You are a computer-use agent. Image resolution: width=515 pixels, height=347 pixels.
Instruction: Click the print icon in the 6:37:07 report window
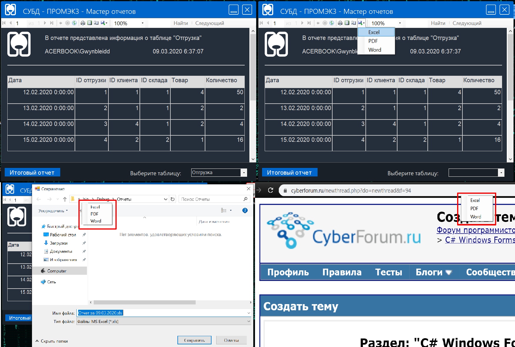(x=83, y=23)
